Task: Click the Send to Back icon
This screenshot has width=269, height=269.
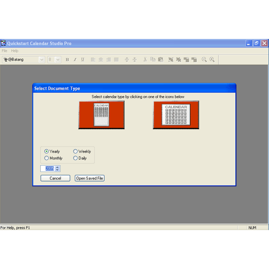Action: coord(194,60)
